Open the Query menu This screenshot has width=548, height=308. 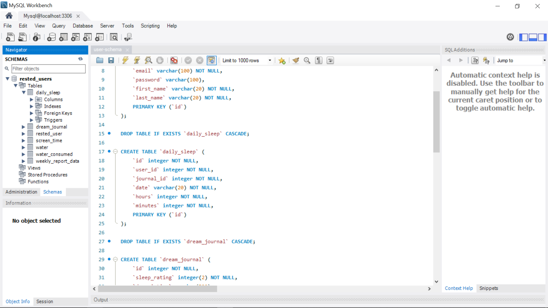[x=59, y=26]
